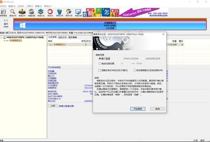Screen dimensions: 210x142
Task: Switch to the 浏览文件 tab
Action: (x=62, y=37)
